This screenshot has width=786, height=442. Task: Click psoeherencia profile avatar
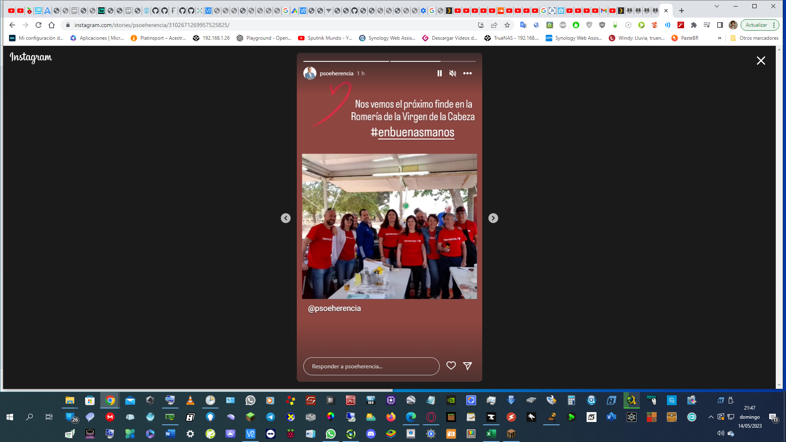(310, 73)
